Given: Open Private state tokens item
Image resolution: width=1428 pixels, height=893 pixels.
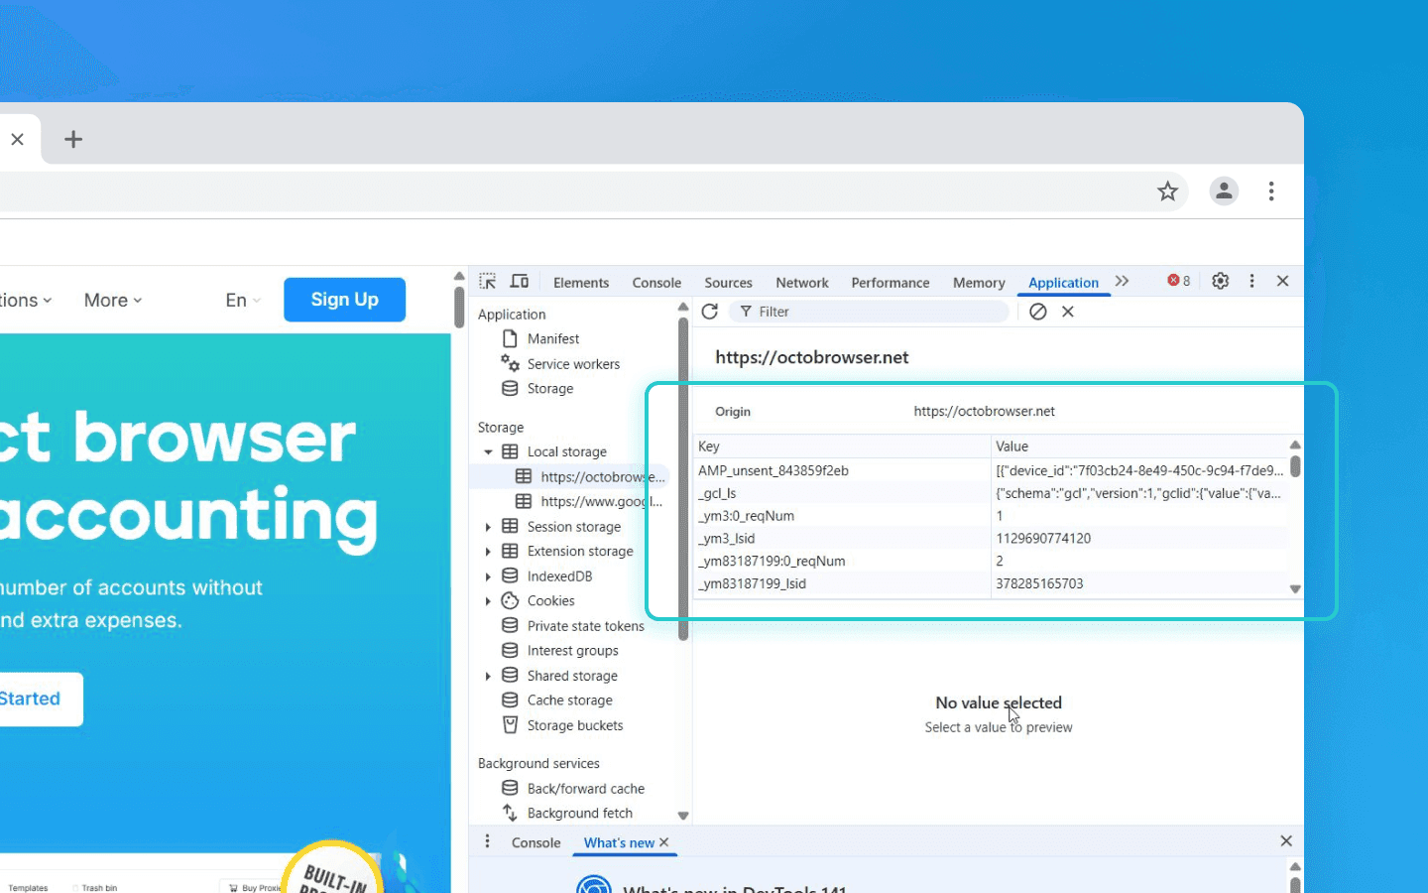Looking at the screenshot, I should [x=585, y=626].
